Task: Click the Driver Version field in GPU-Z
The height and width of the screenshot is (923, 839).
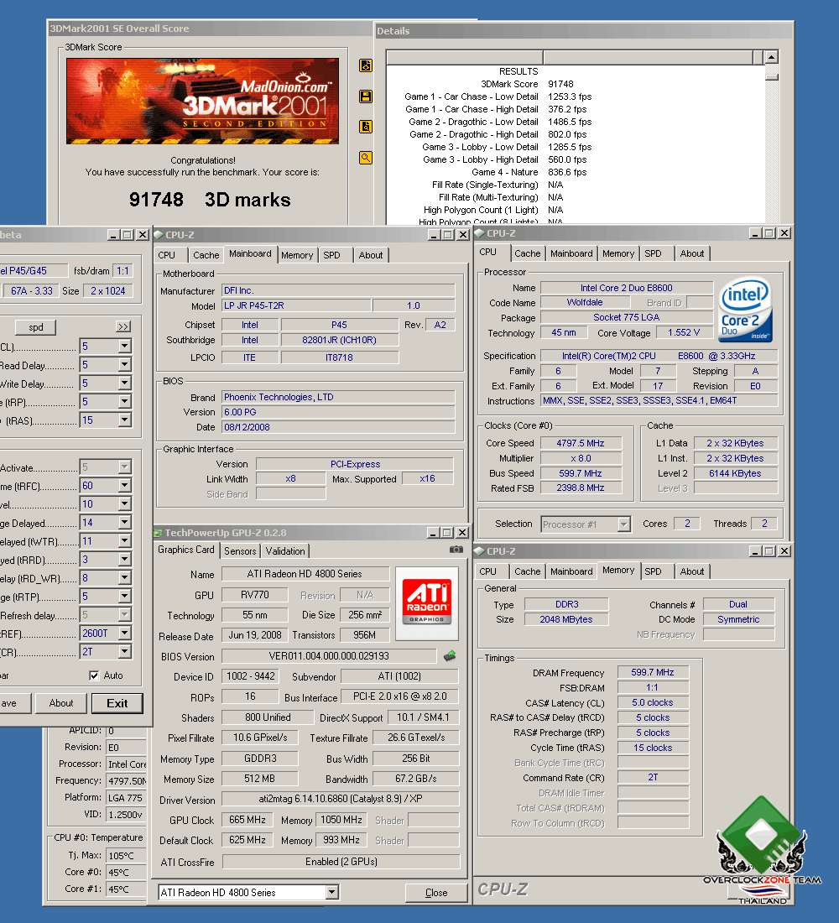Action: (341, 799)
